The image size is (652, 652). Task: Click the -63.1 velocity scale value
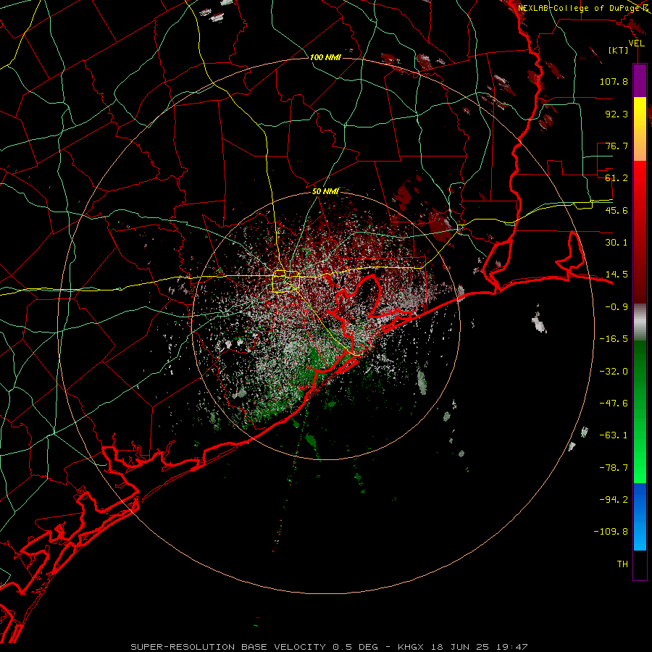tap(614, 435)
